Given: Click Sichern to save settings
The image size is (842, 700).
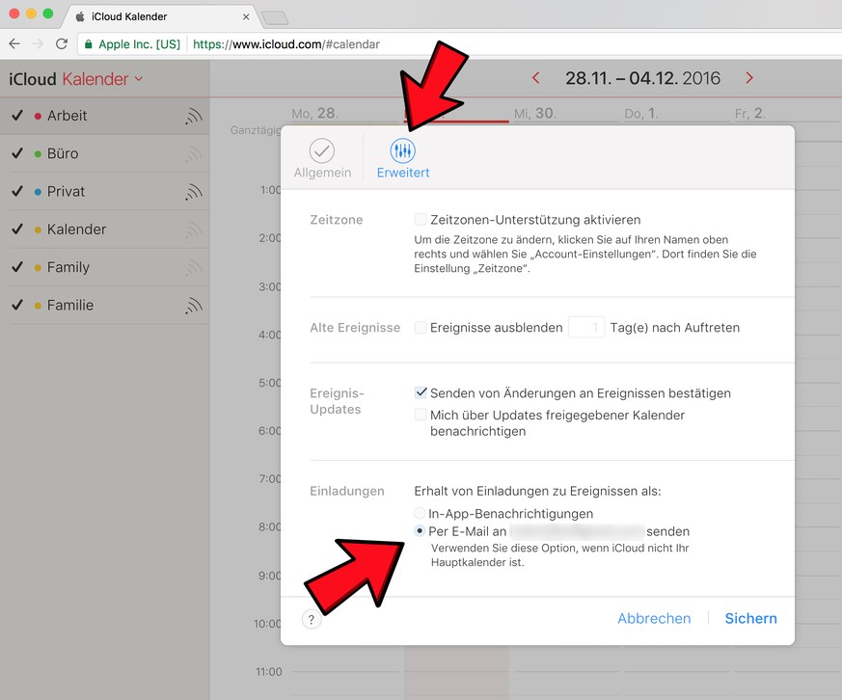Looking at the screenshot, I should tap(750, 618).
